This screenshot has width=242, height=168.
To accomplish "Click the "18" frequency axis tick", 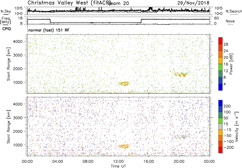I will click(x=20, y=18).
